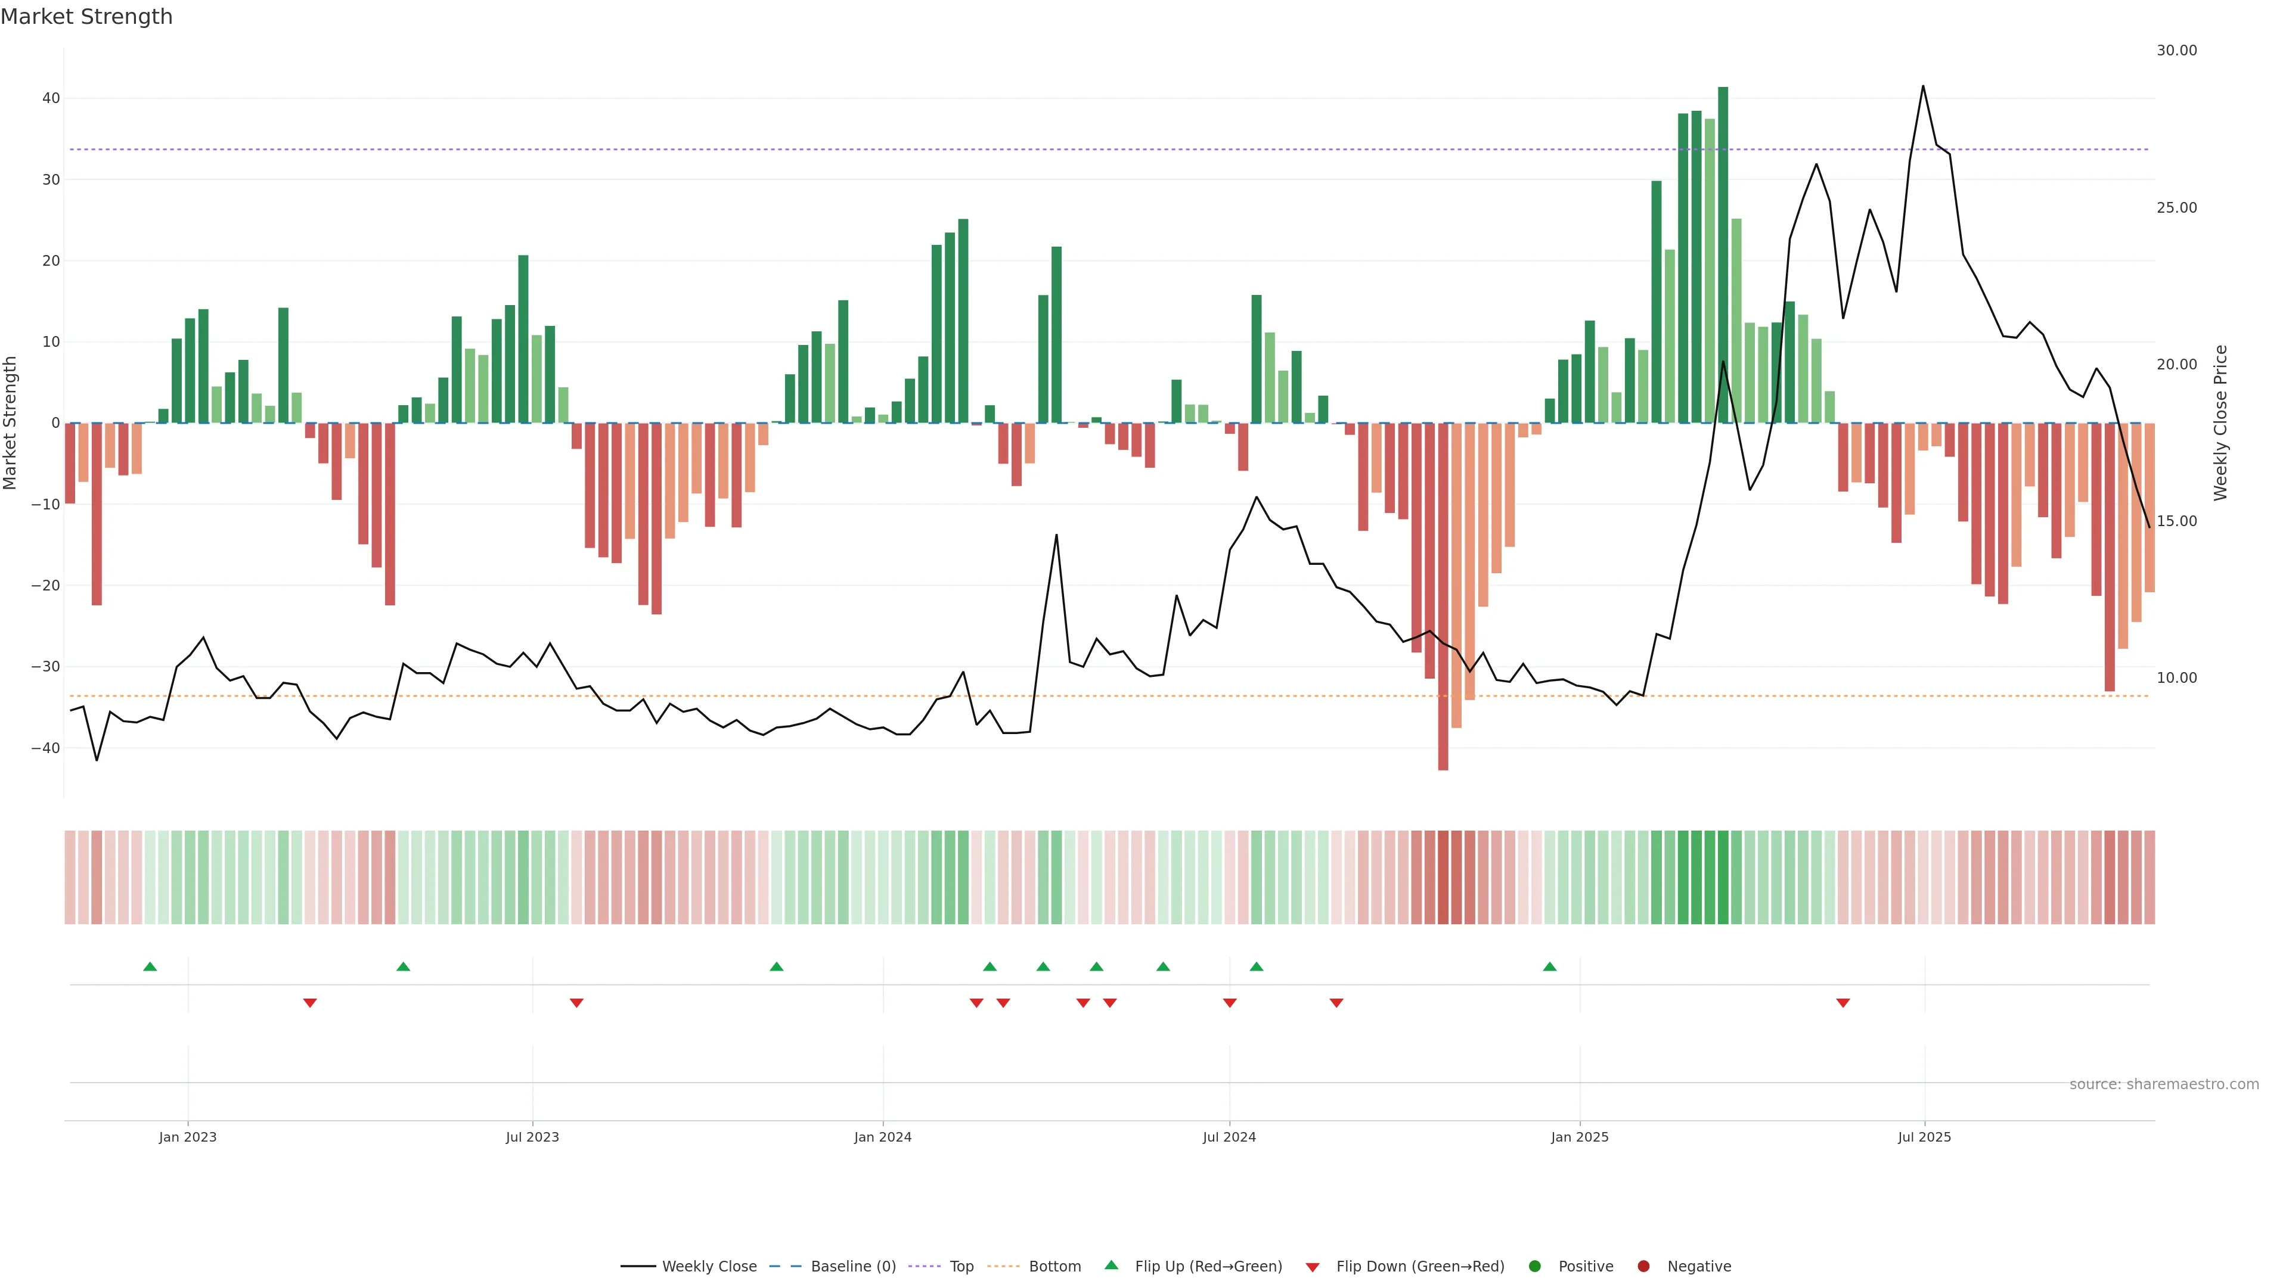Screen dimensions: 2289x1287
Task: Click the Weekly Close Price axis title
Action: tap(2220, 423)
